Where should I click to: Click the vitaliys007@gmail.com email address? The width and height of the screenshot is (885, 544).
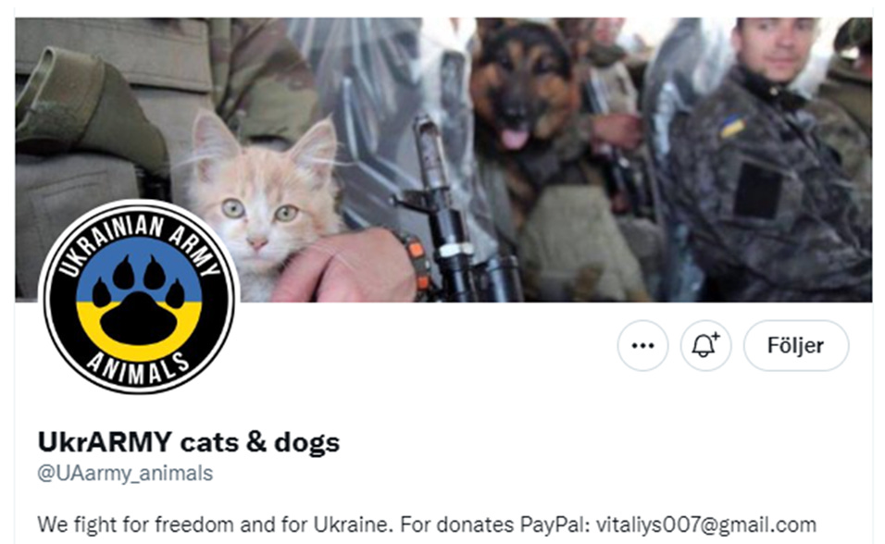pyautogui.click(x=706, y=525)
